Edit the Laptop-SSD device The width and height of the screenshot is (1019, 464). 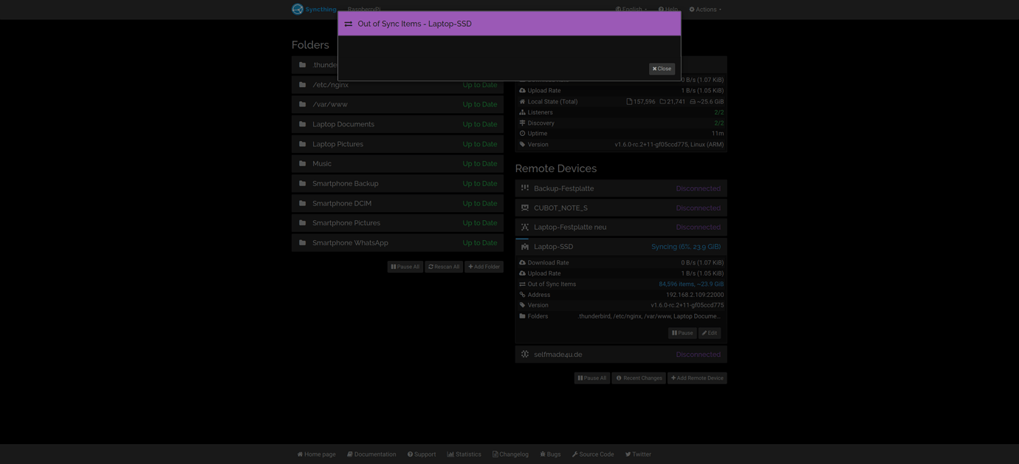point(710,333)
